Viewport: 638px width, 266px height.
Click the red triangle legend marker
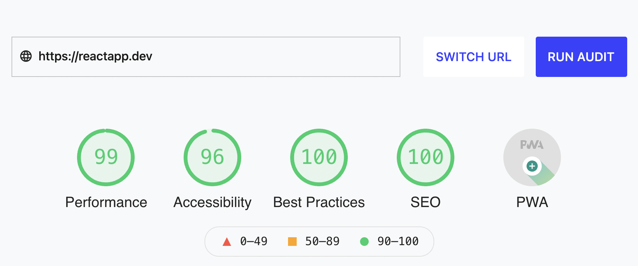[227, 241]
